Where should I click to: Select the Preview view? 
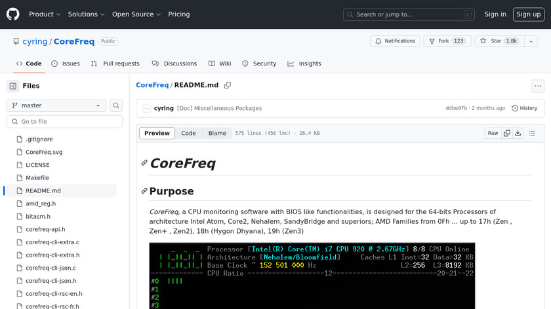click(157, 134)
